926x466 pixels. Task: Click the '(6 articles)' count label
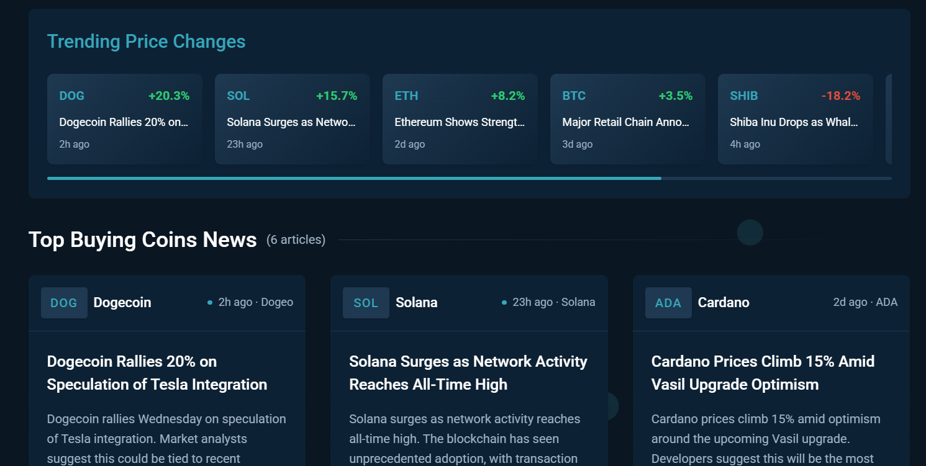pyautogui.click(x=296, y=240)
